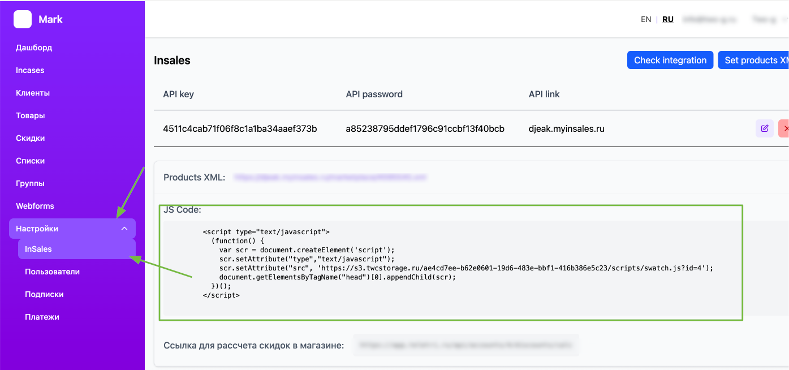Go to Incases in the sidebar
This screenshot has width=789, height=370.
click(x=30, y=70)
